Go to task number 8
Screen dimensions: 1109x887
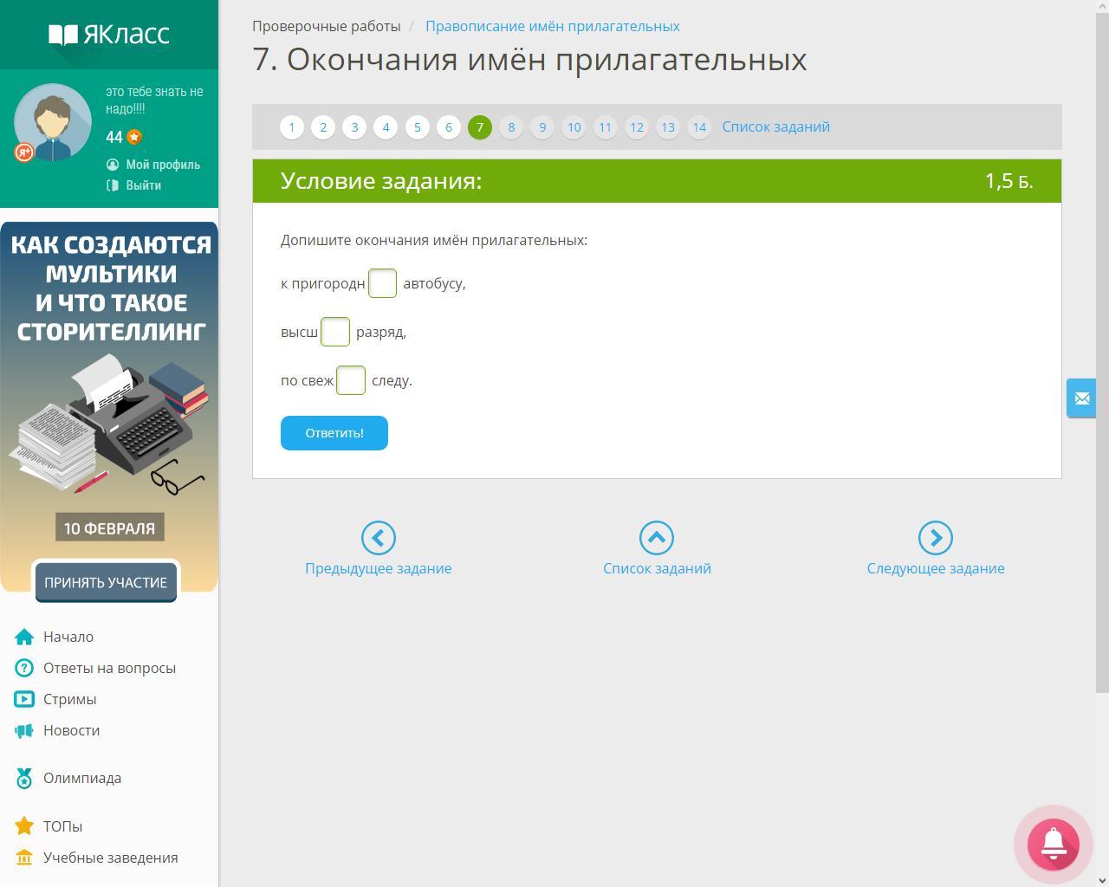click(511, 127)
